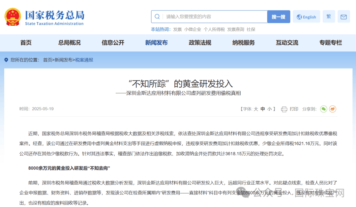The height and width of the screenshot is (207, 356).
Task: Open hot search term 个人所得税
Action: [214, 29]
